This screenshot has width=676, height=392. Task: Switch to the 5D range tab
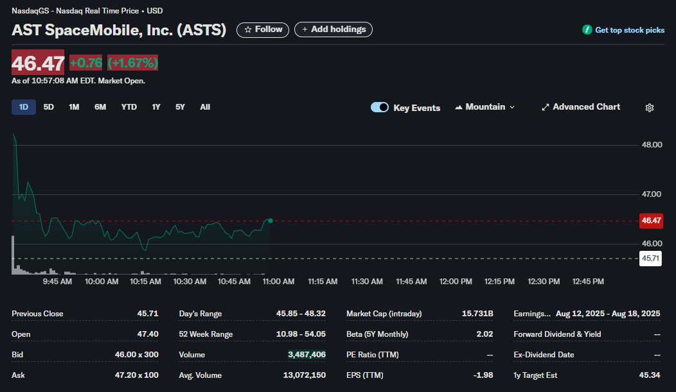(x=49, y=107)
